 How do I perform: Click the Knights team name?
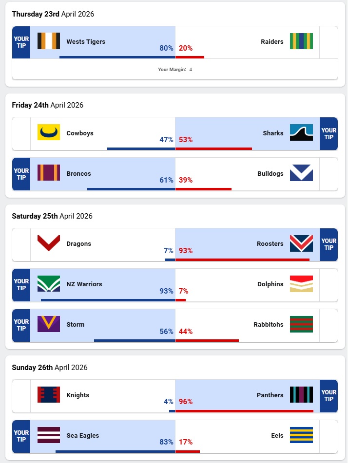pyautogui.click(x=78, y=395)
